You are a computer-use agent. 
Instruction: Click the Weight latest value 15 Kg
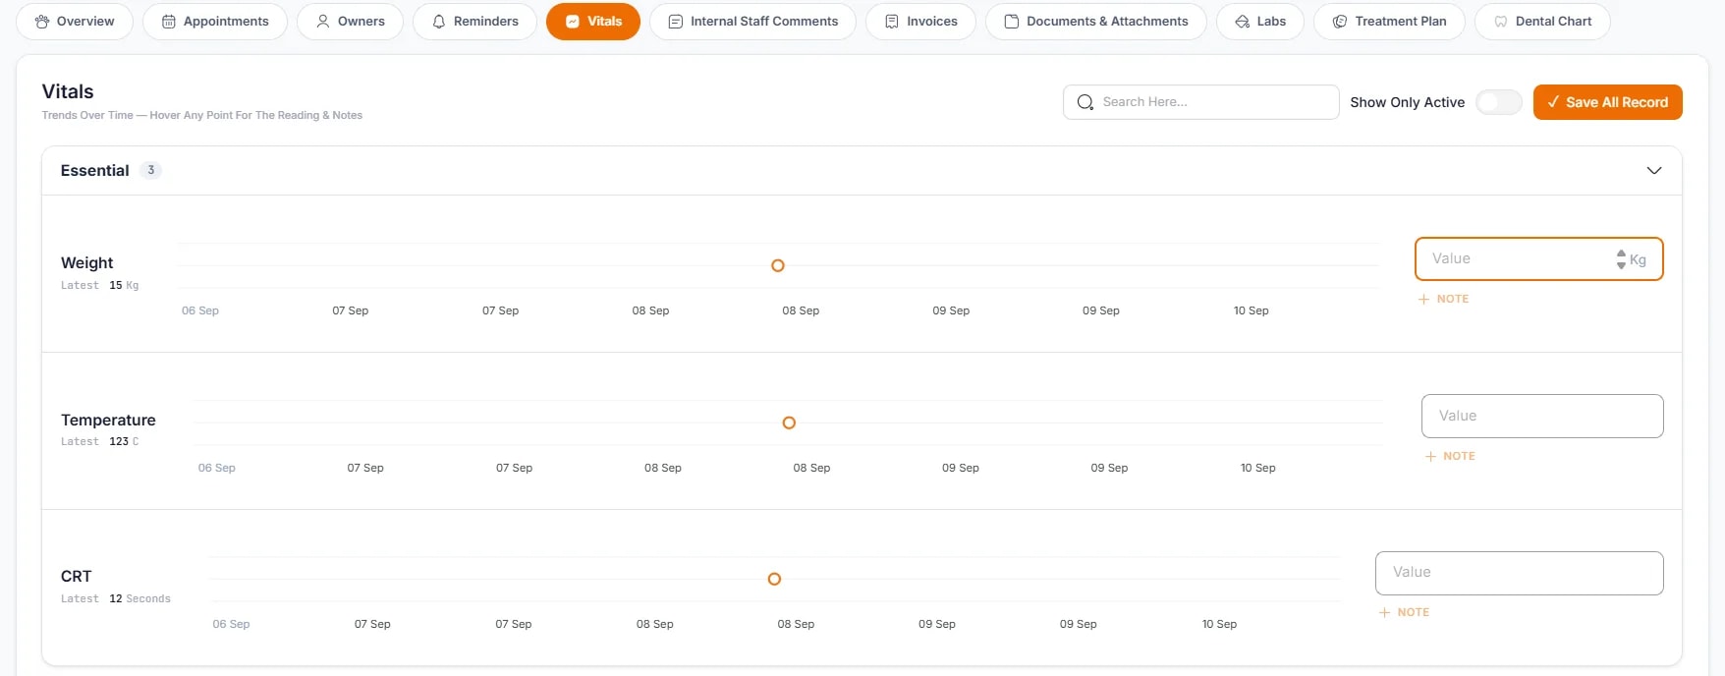[x=124, y=285]
